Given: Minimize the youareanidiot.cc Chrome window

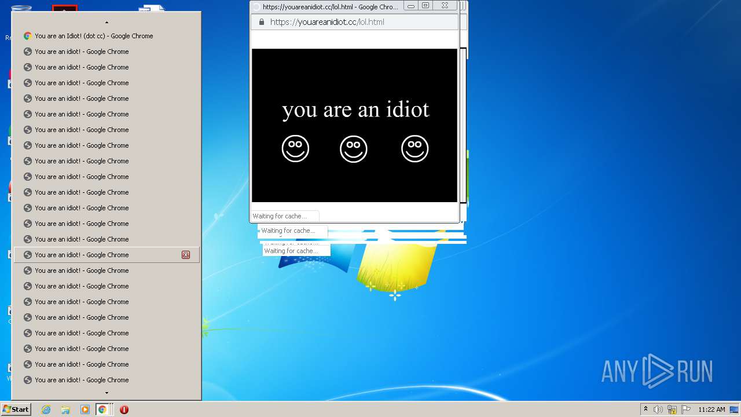Looking at the screenshot, I should pos(411,6).
